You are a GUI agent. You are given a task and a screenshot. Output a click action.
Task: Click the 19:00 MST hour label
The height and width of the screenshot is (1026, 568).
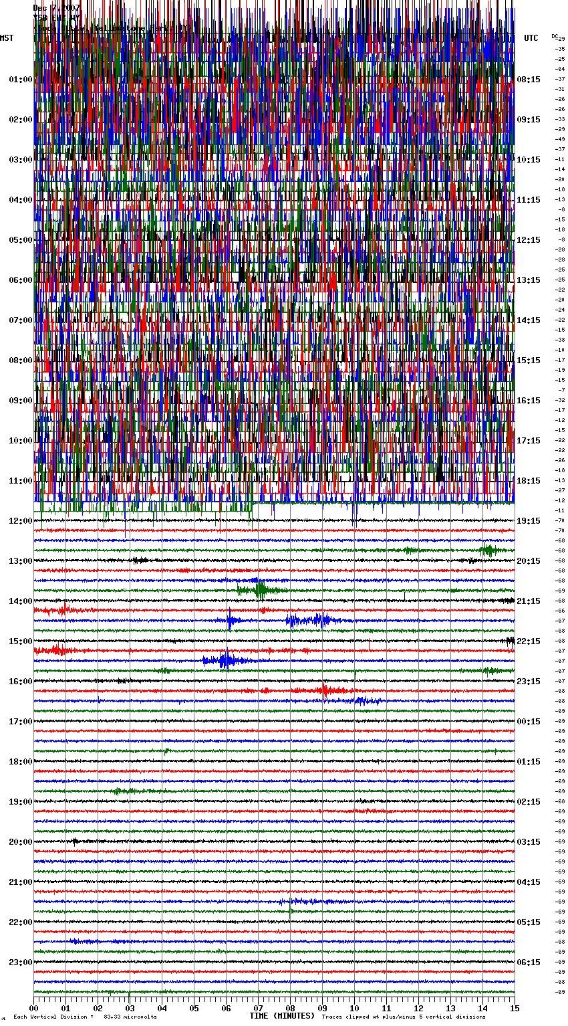pyautogui.click(x=21, y=802)
